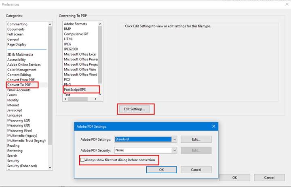Screen dimensions: 291x187
Task: Open the Adobe PDF Settings dropdown
Action: pyautogui.click(x=175, y=139)
